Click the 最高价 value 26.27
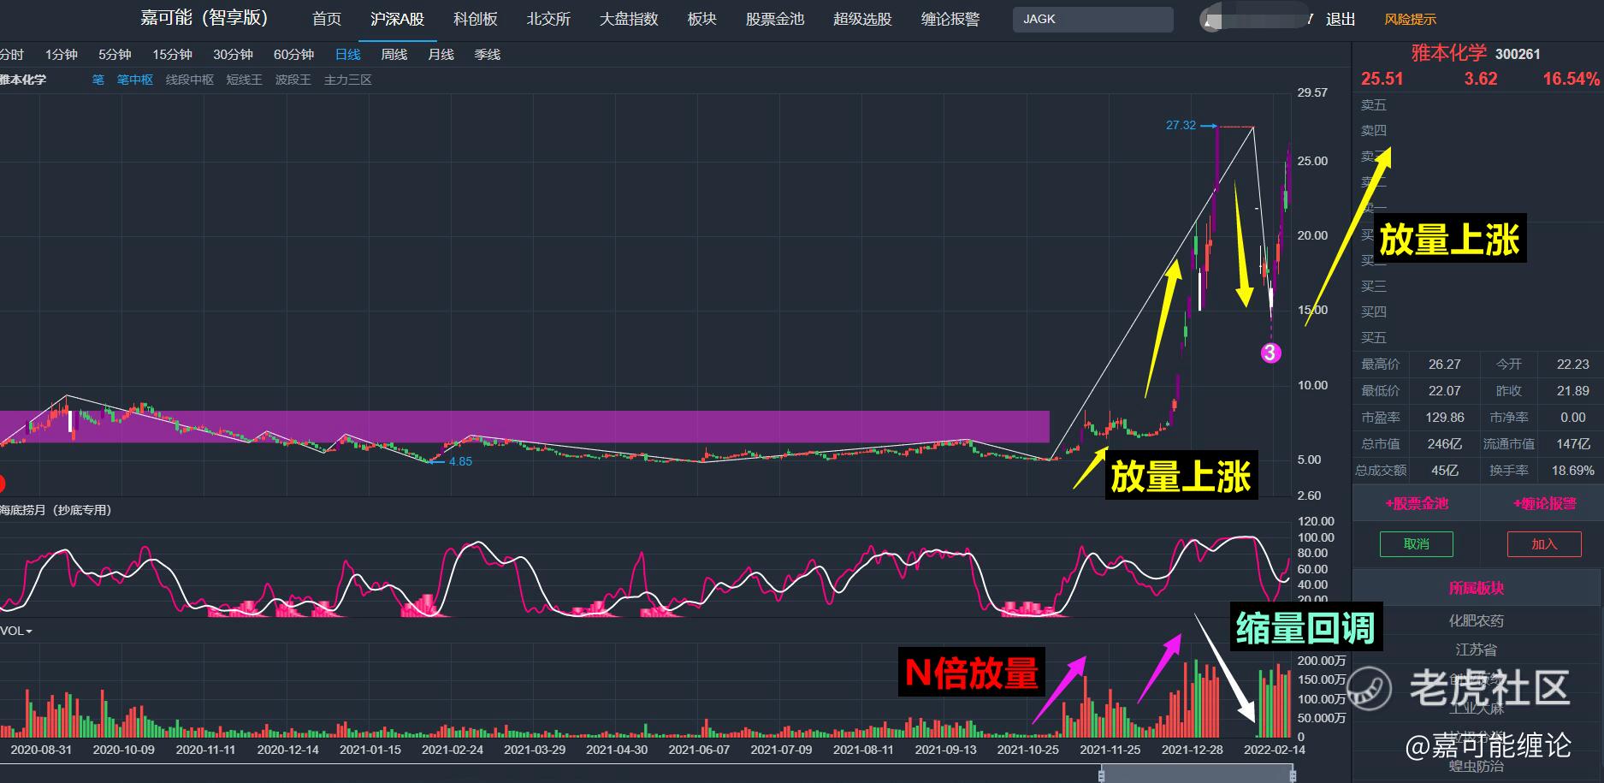 pyautogui.click(x=1445, y=365)
